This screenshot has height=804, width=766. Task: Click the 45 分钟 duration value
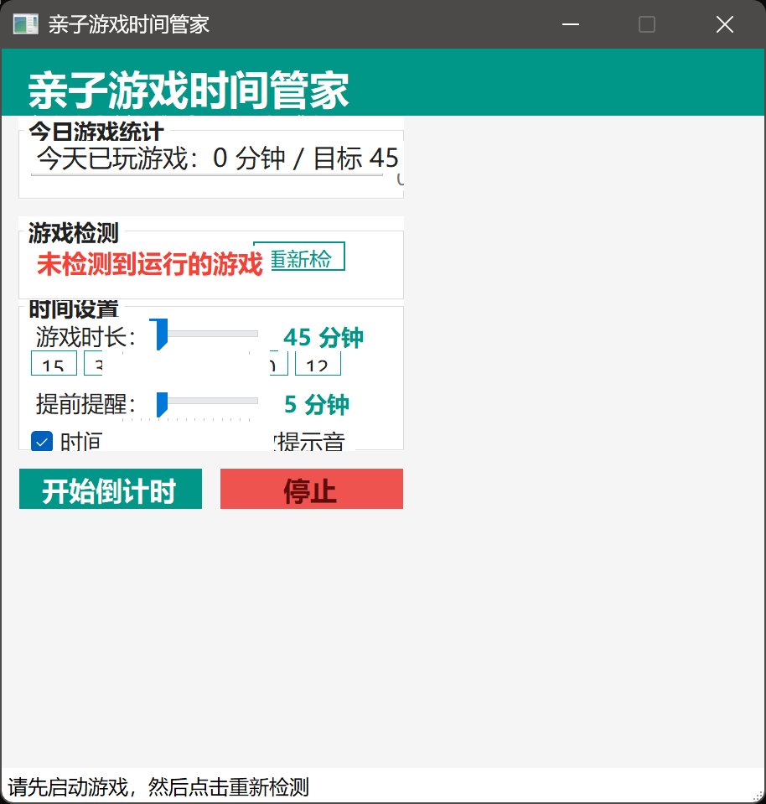[x=323, y=338]
